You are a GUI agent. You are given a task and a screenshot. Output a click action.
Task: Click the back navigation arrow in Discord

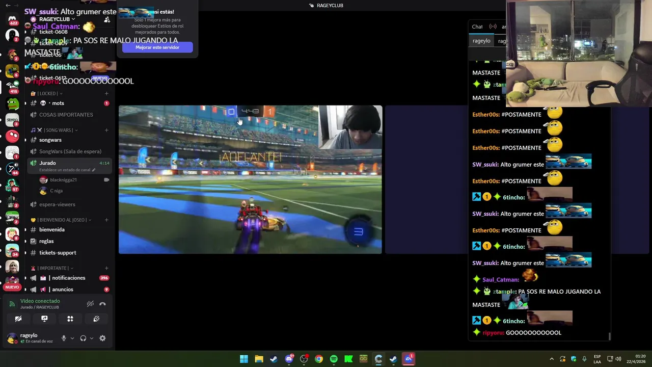pos(8,5)
